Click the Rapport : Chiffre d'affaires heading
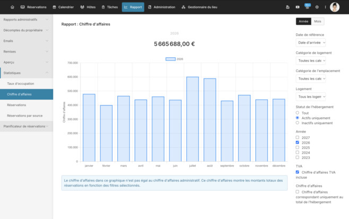This screenshot has width=349, height=219. 86,24
